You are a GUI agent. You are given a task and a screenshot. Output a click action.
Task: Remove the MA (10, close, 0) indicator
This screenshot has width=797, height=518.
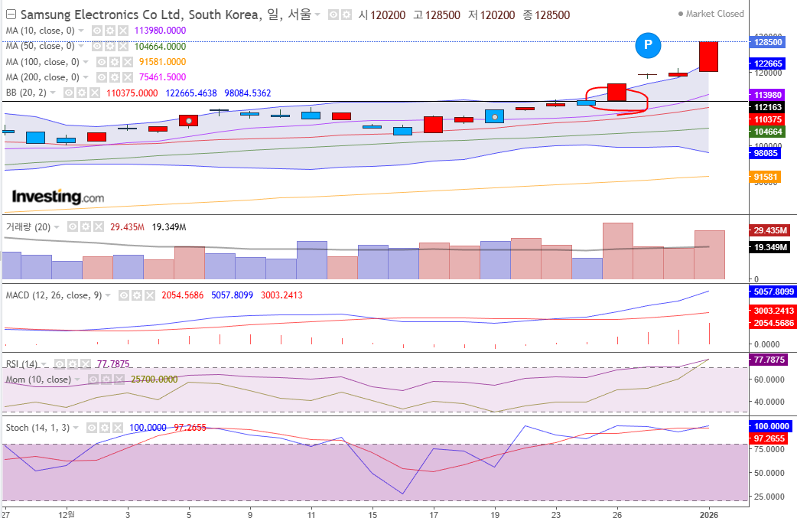point(123,31)
